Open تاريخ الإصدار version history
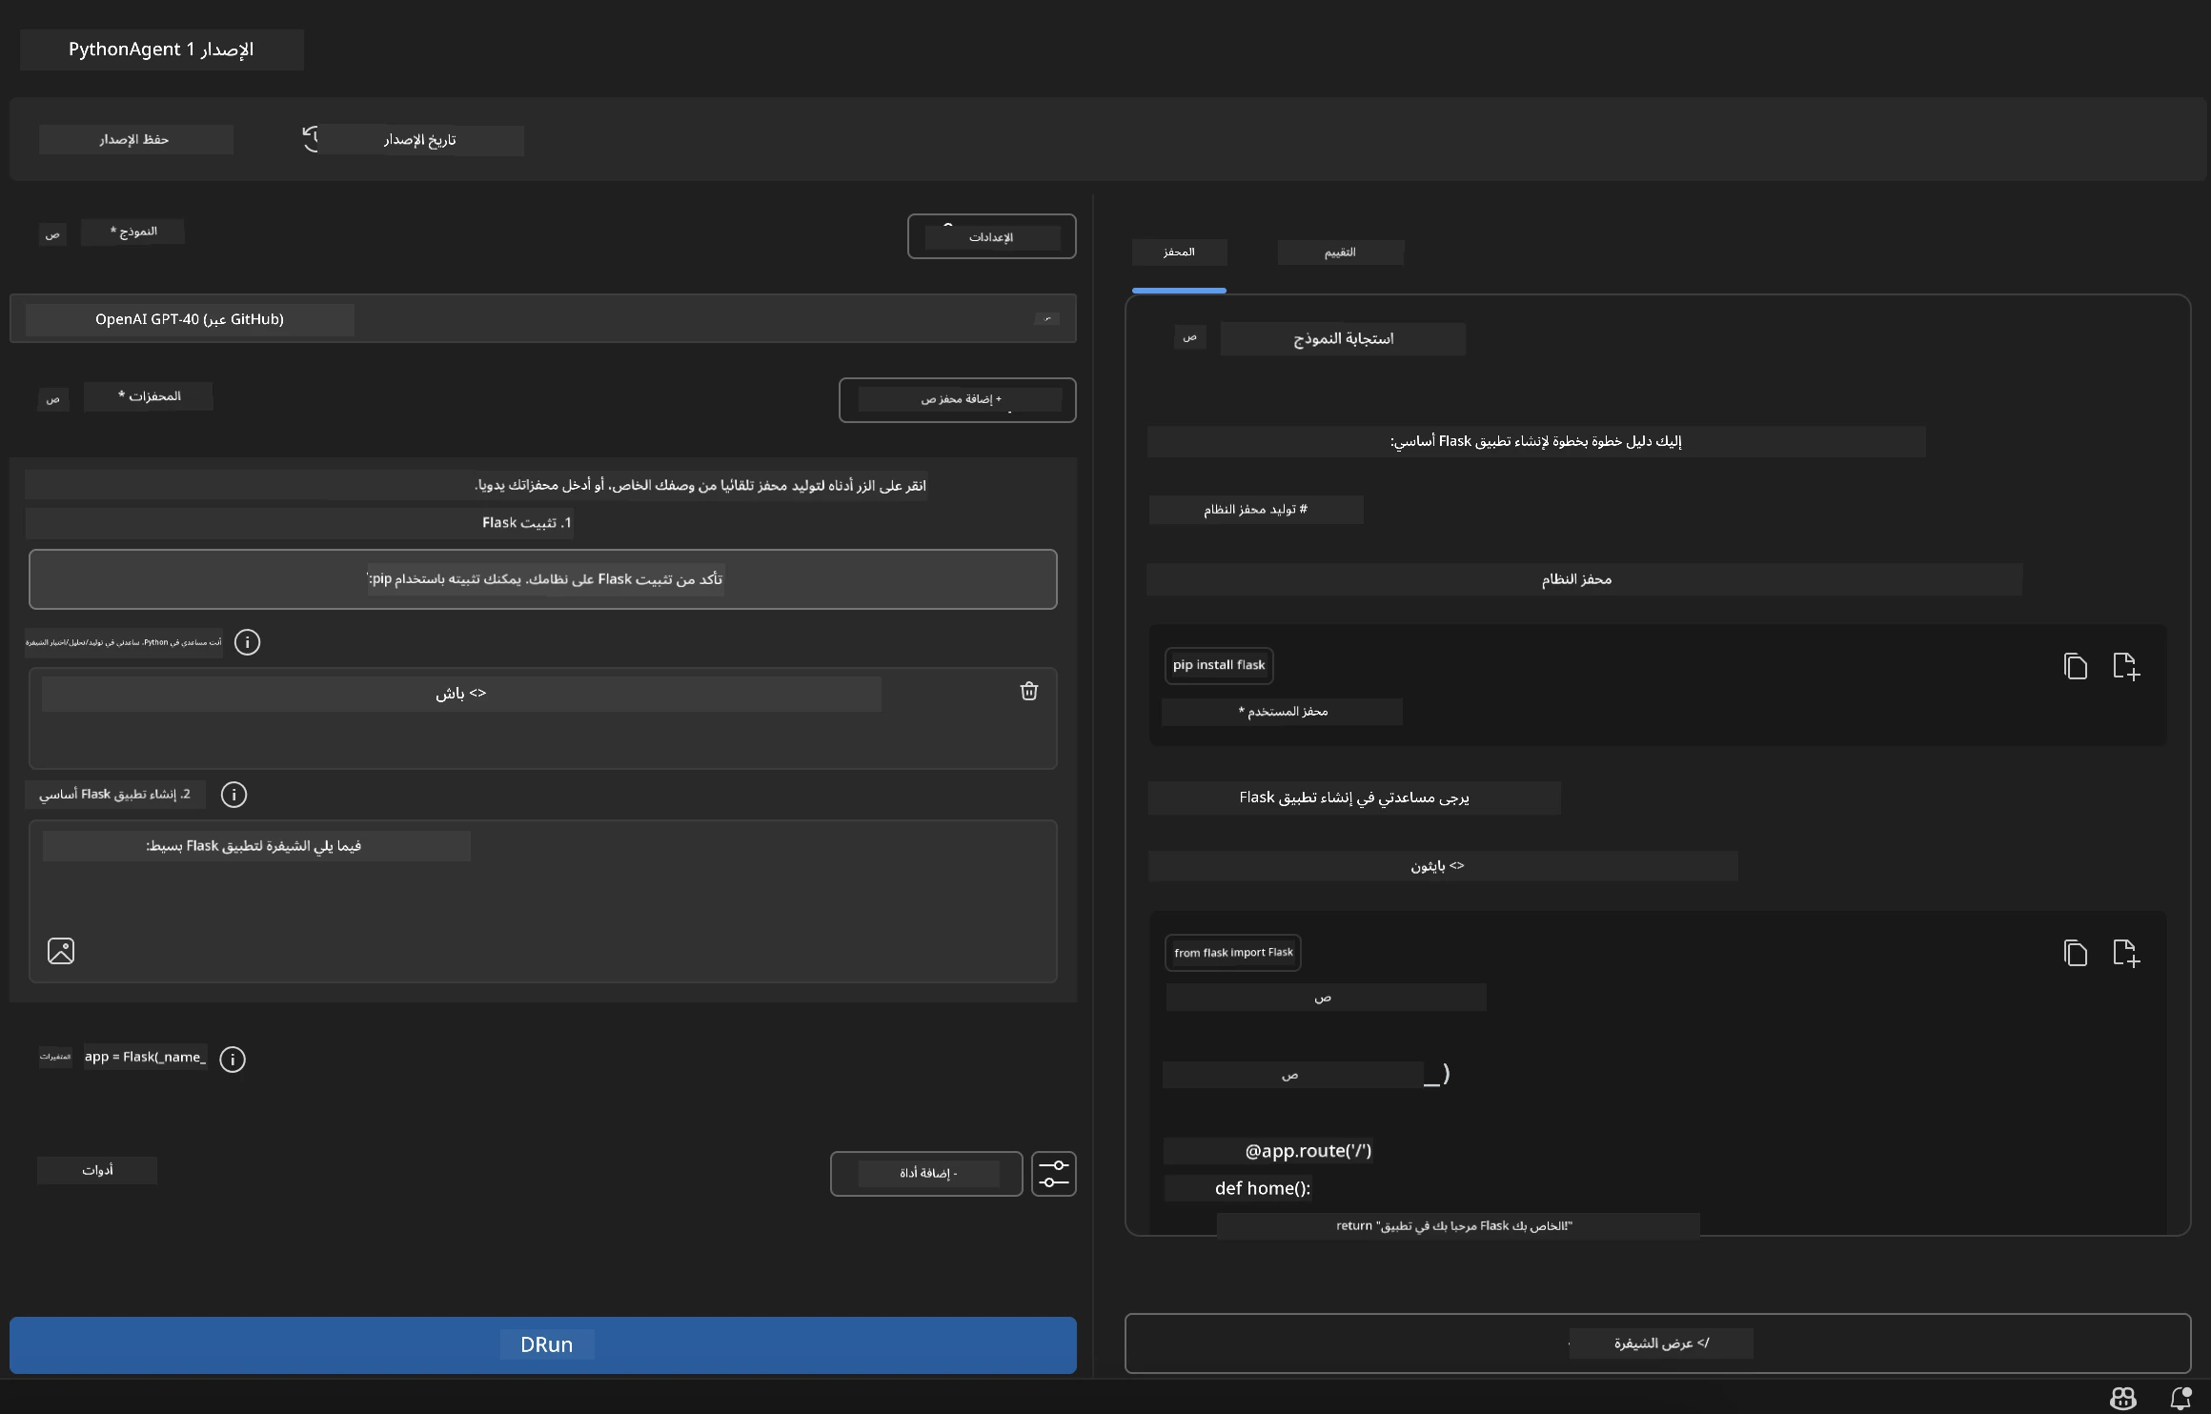This screenshot has height=1414, width=2211. pos(420,140)
